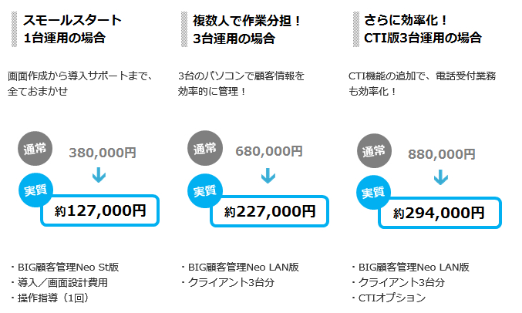The image size is (522, 313).
Task: Click the gray 通常 badge next to 680,000円
Action: point(205,148)
